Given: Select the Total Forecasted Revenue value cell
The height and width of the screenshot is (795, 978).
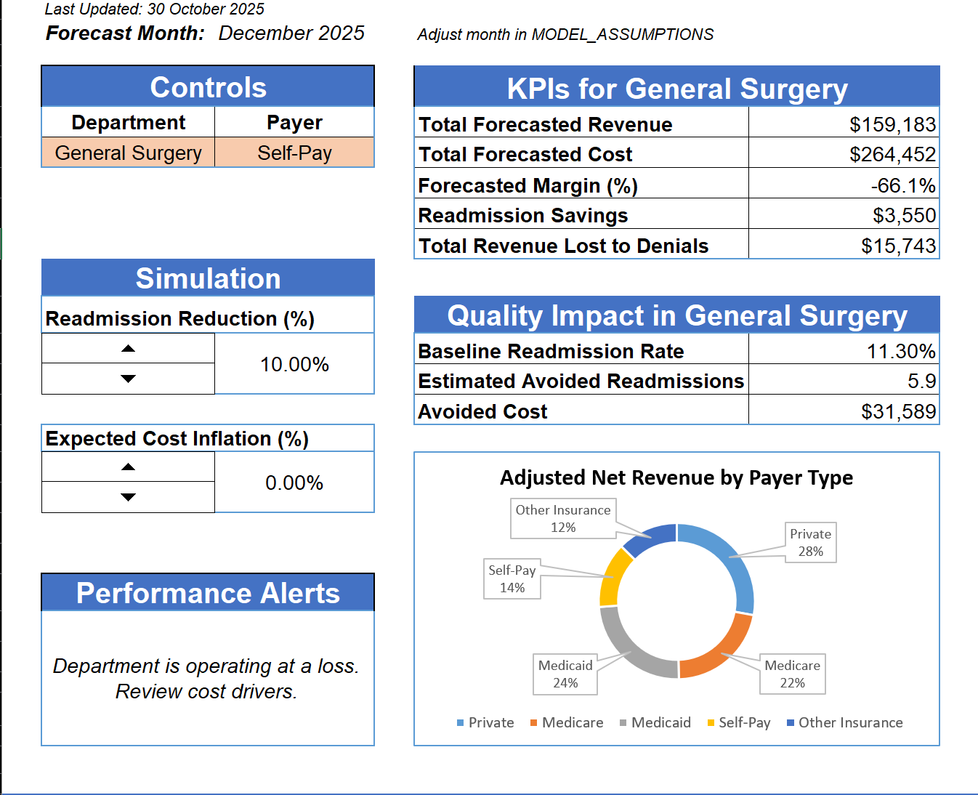Looking at the screenshot, I should point(843,124).
